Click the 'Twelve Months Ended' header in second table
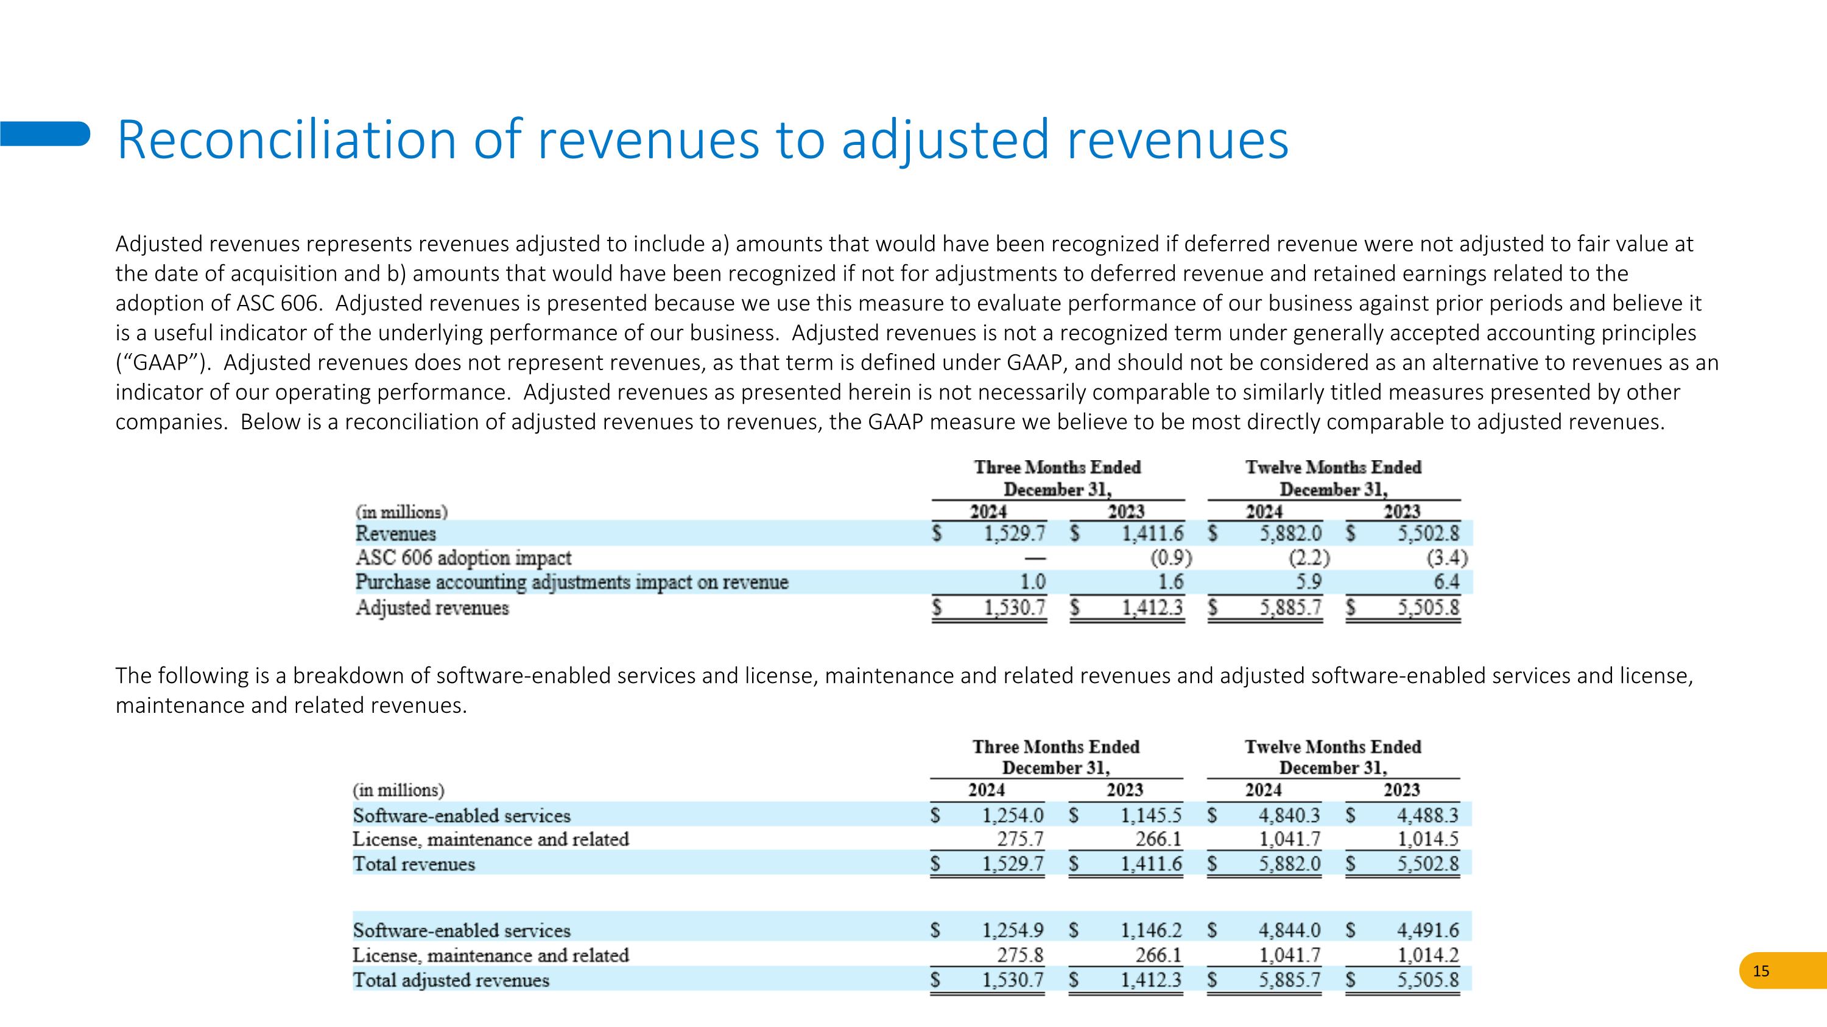 1333,746
